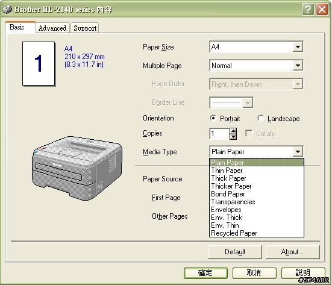332x285 pixels.
Task: Choose Env. Thick media type
Action: [257, 218]
